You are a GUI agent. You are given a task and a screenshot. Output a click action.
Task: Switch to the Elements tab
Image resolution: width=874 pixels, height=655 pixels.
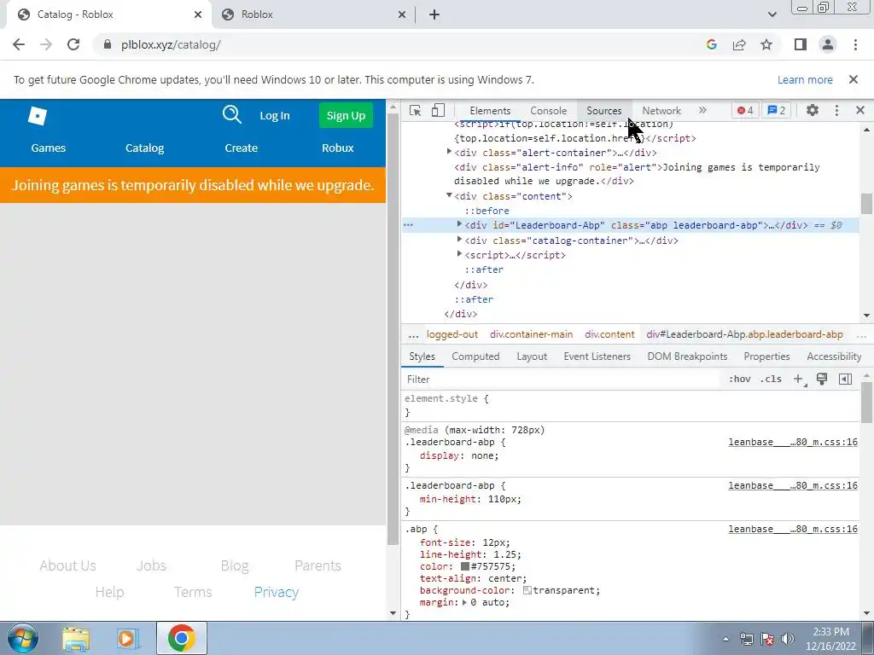click(x=490, y=111)
